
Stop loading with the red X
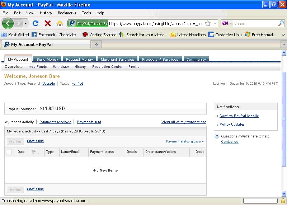[x=48, y=23]
